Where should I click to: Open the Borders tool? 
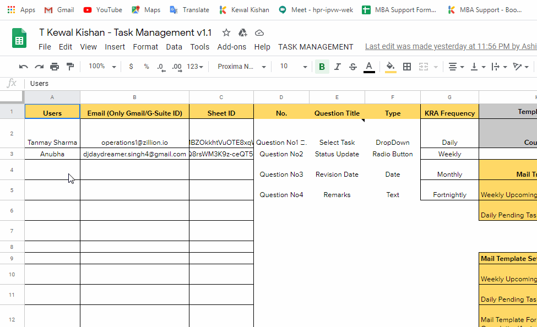[x=407, y=67]
